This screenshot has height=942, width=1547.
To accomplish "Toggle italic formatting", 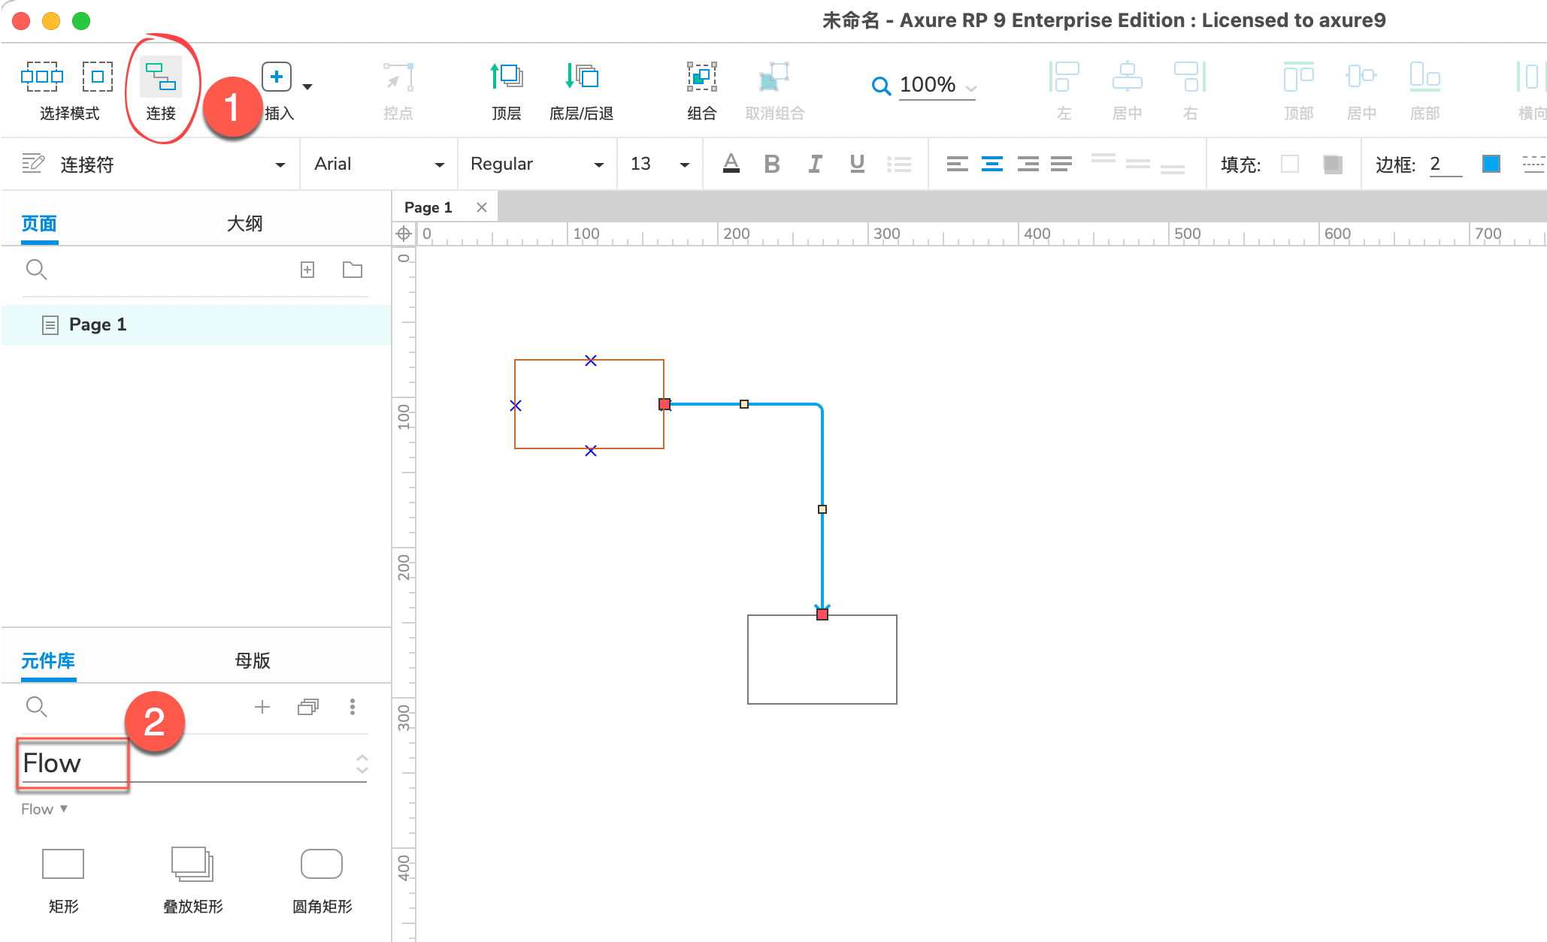I will click(x=814, y=163).
